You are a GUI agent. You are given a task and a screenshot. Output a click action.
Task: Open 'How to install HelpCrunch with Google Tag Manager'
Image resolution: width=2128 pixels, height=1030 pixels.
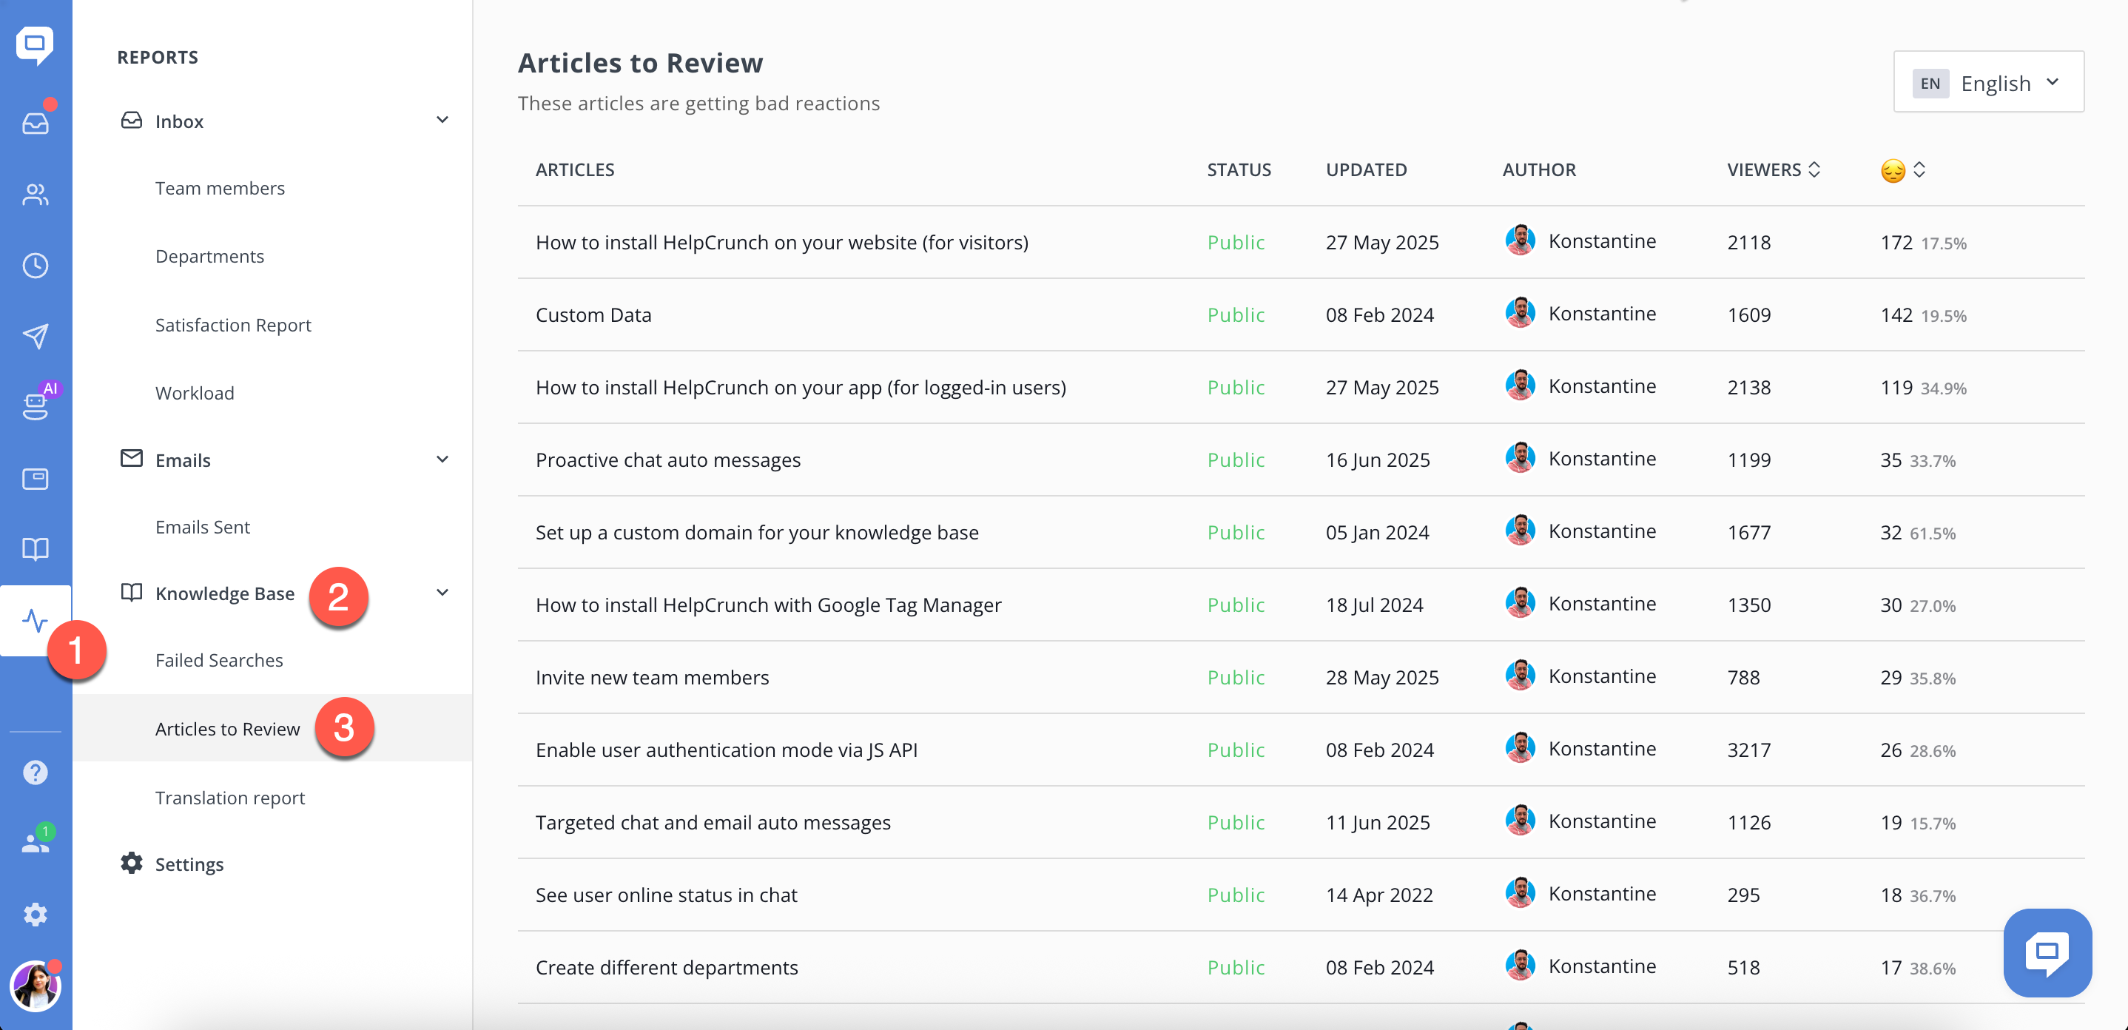coord(768,605)
